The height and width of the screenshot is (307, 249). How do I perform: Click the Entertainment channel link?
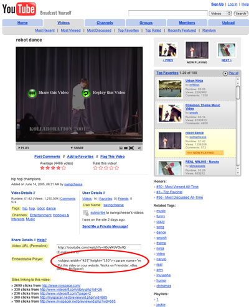(x=40, y=215)
